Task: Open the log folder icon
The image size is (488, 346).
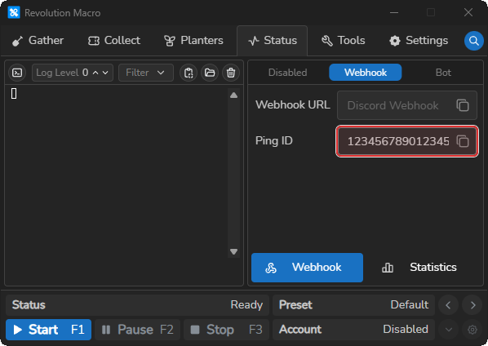Action: tap(210, 73)
